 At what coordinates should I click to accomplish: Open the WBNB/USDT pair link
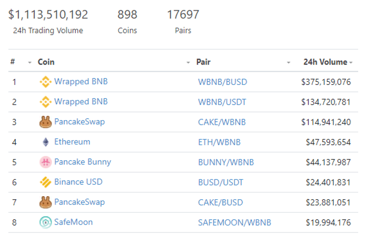222,102
